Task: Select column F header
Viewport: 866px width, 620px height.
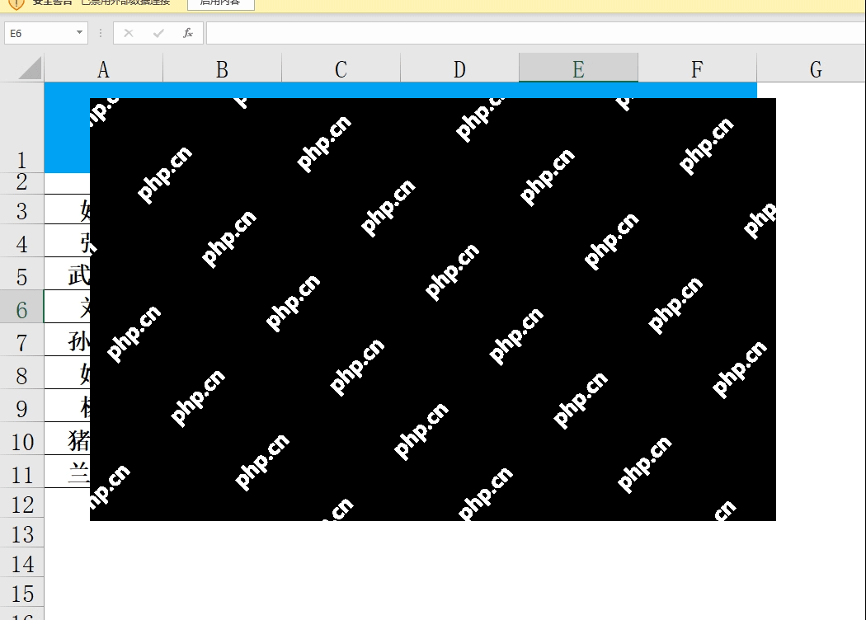Action: (697, 69)
